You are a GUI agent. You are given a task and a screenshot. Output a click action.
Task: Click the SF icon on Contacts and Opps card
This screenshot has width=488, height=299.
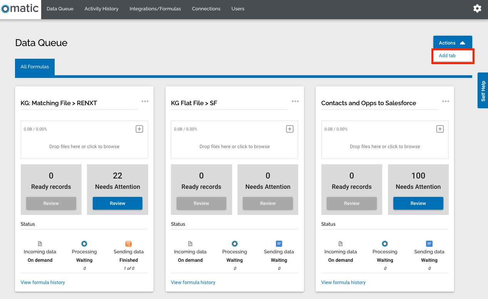tap(429, 243)
